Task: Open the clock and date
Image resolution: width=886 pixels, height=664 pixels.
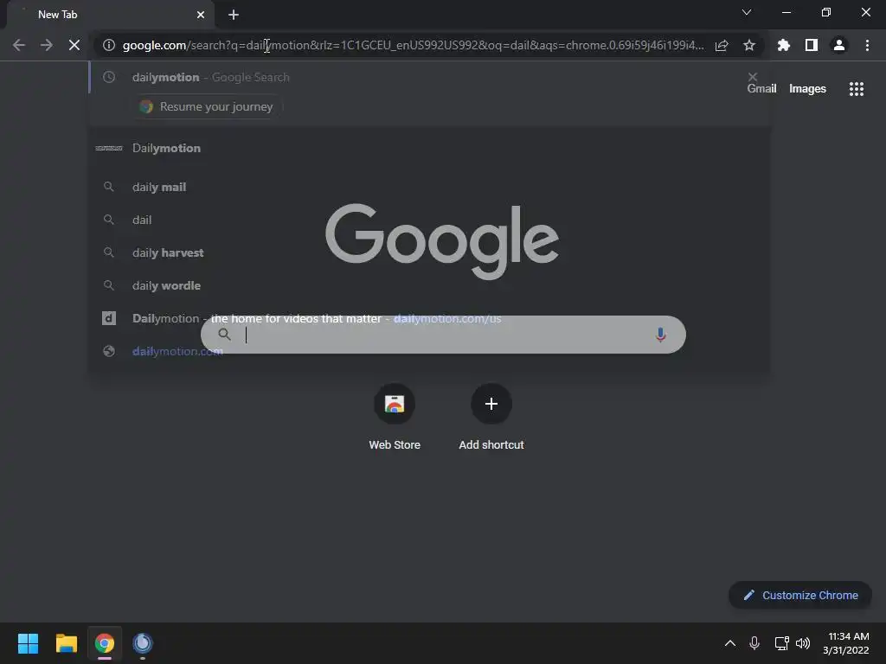Action: click(846, 643)
